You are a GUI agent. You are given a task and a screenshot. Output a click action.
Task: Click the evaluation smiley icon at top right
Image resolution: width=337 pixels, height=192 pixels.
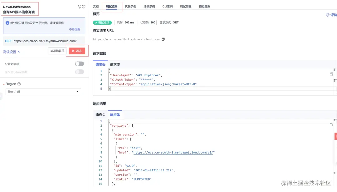pos(328,15)
